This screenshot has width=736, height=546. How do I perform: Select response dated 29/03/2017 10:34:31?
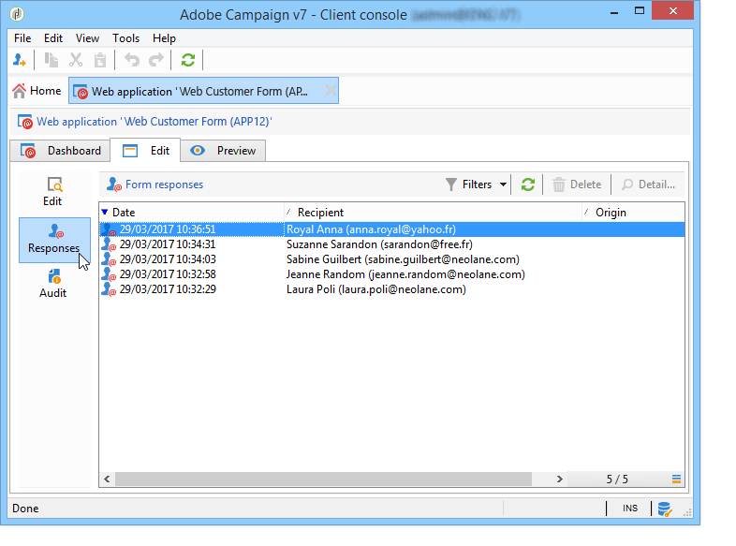168,244
